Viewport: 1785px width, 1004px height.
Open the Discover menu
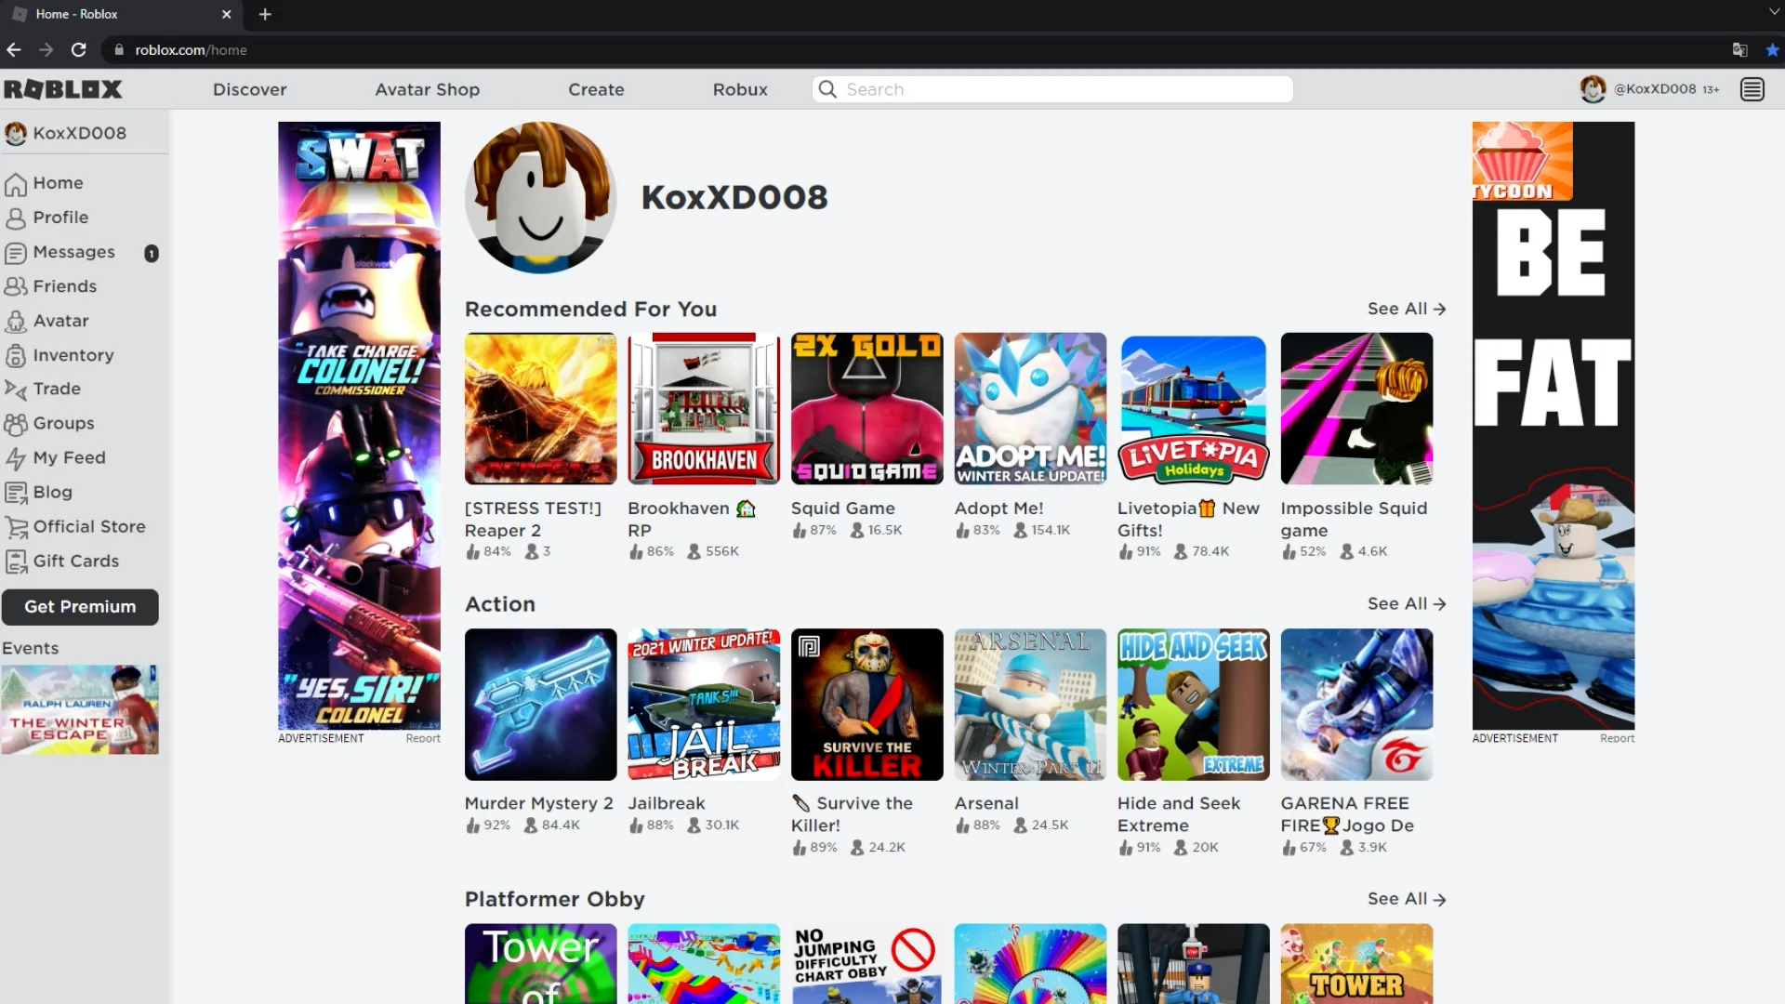[x=250, y=89]
